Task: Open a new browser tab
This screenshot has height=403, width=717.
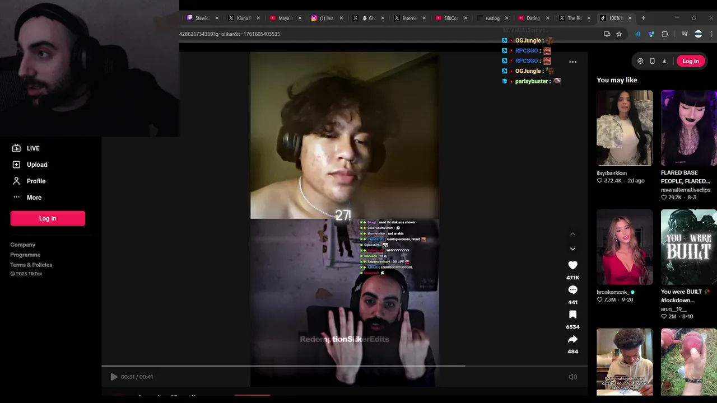Action: [643, 18]
